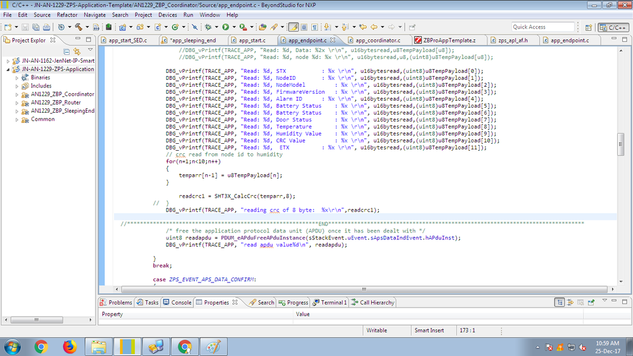633x356 pixels.
Task: Click the New file wizard icon
Action: tap(8, 27)
